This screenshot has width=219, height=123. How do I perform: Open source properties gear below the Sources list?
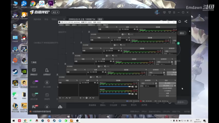(x=87, y=98)
